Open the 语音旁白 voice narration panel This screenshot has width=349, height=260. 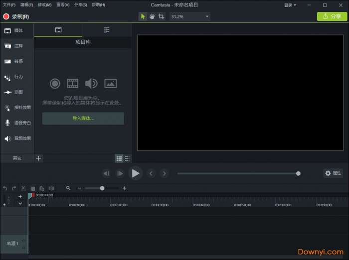click(x=17, y=123)
